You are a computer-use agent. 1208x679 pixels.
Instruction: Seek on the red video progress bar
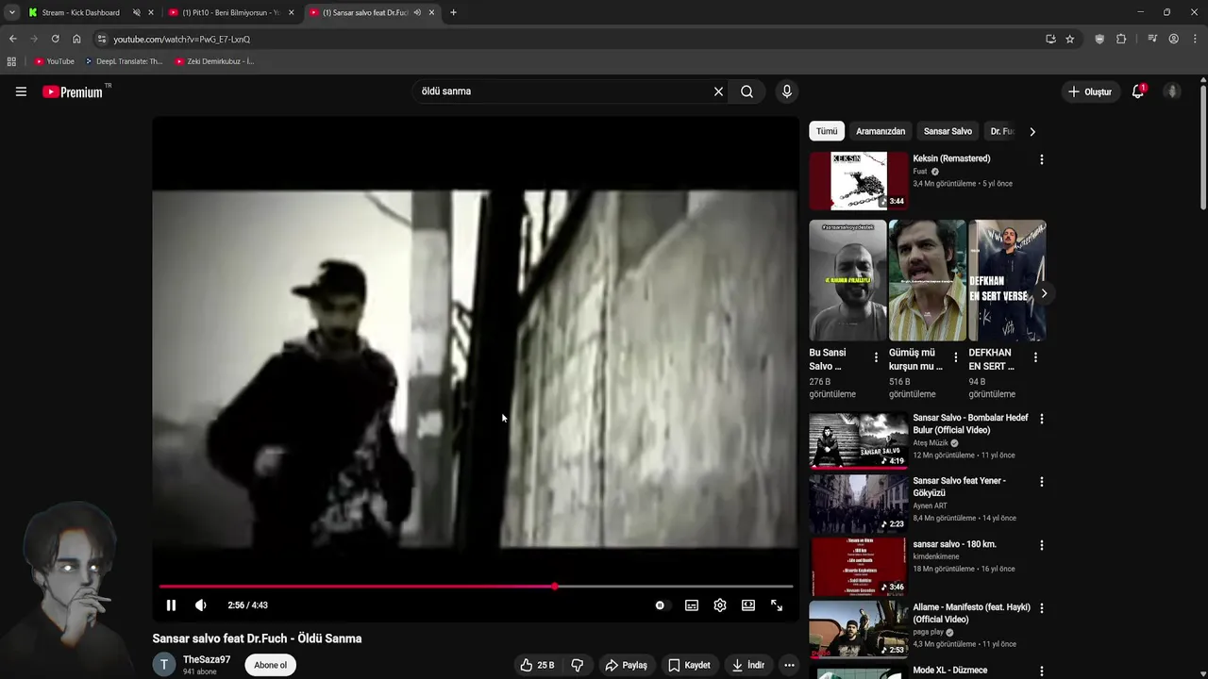476,587
